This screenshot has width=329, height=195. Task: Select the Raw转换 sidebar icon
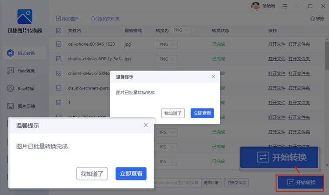(10, 88)
